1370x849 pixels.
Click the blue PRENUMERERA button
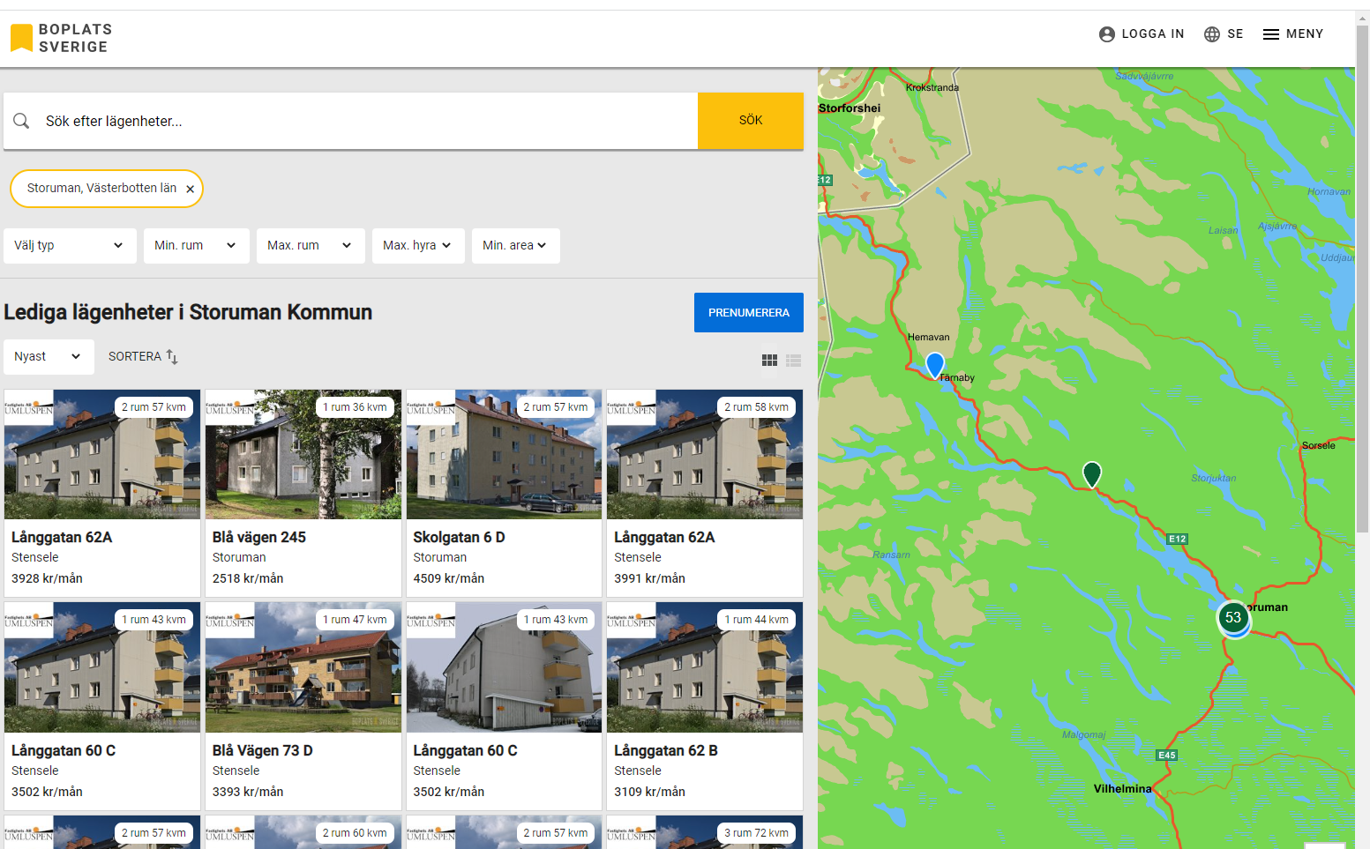749,313
